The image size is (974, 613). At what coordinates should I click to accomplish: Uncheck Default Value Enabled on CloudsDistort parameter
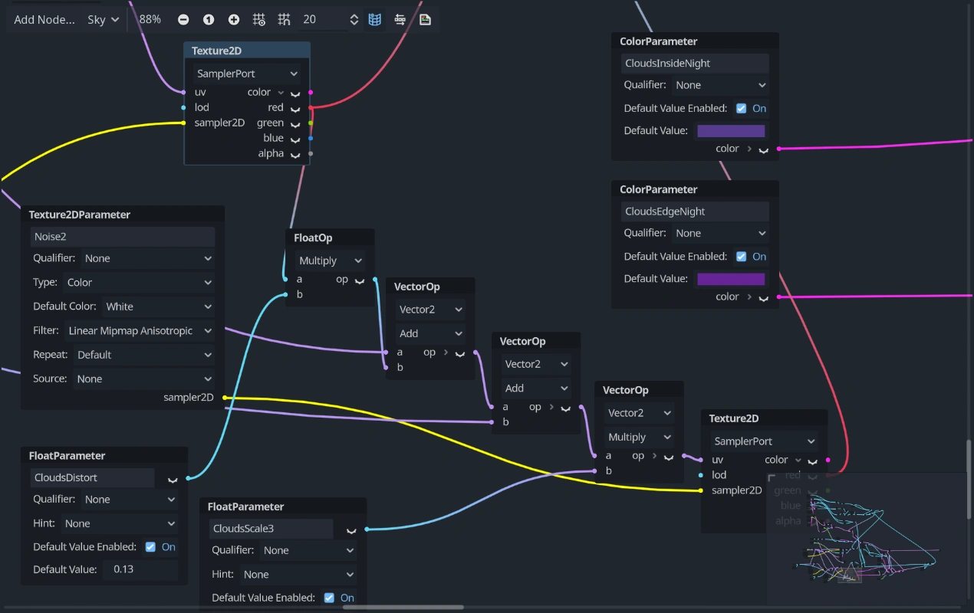click(x=150, y=546)
